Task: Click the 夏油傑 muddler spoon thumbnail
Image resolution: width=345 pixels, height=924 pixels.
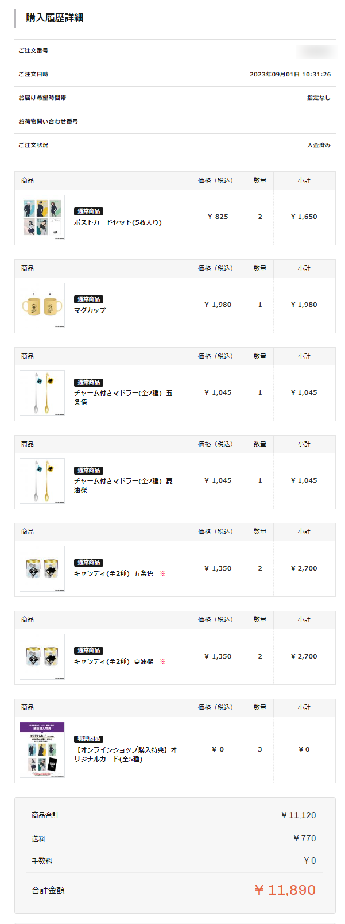Action: click(42, 481)
